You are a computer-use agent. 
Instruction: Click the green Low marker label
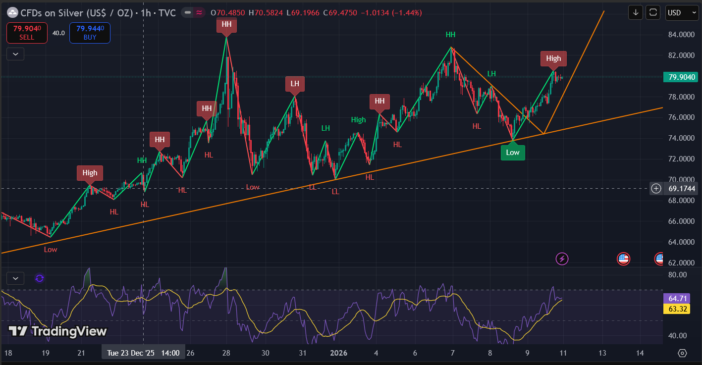pos(512,153)
